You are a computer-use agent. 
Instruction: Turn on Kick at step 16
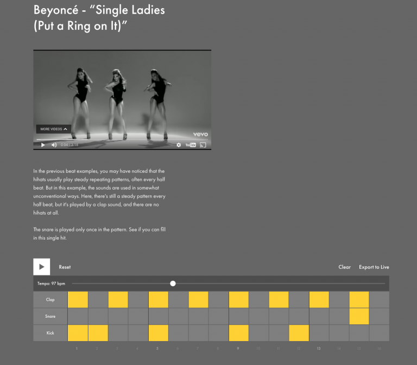click(x=379, y=333)
